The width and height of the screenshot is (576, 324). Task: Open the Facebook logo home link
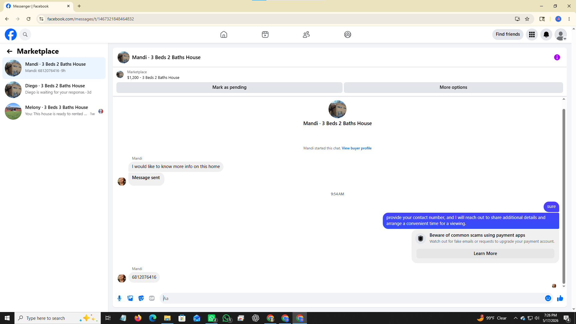coord(11,34)
